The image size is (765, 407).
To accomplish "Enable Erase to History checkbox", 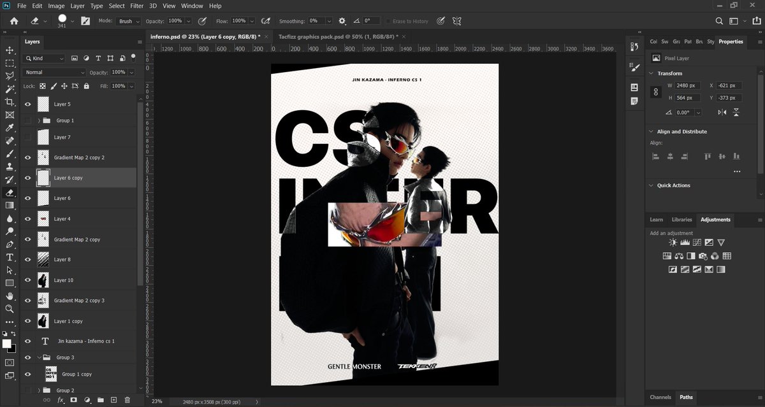I will pos(388,21).
